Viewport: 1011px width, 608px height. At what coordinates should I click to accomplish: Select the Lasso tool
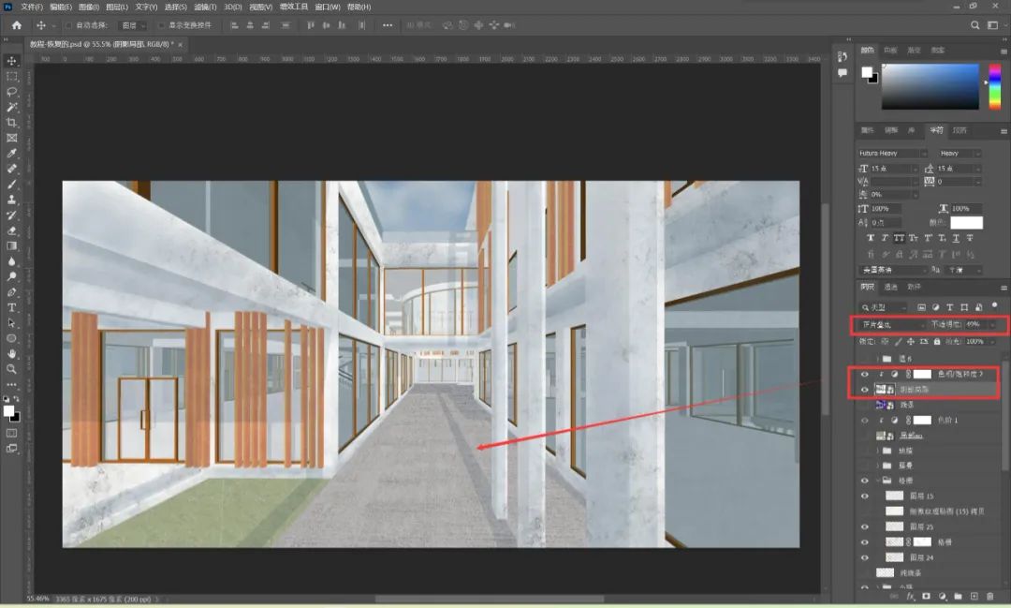pos(11,92)
